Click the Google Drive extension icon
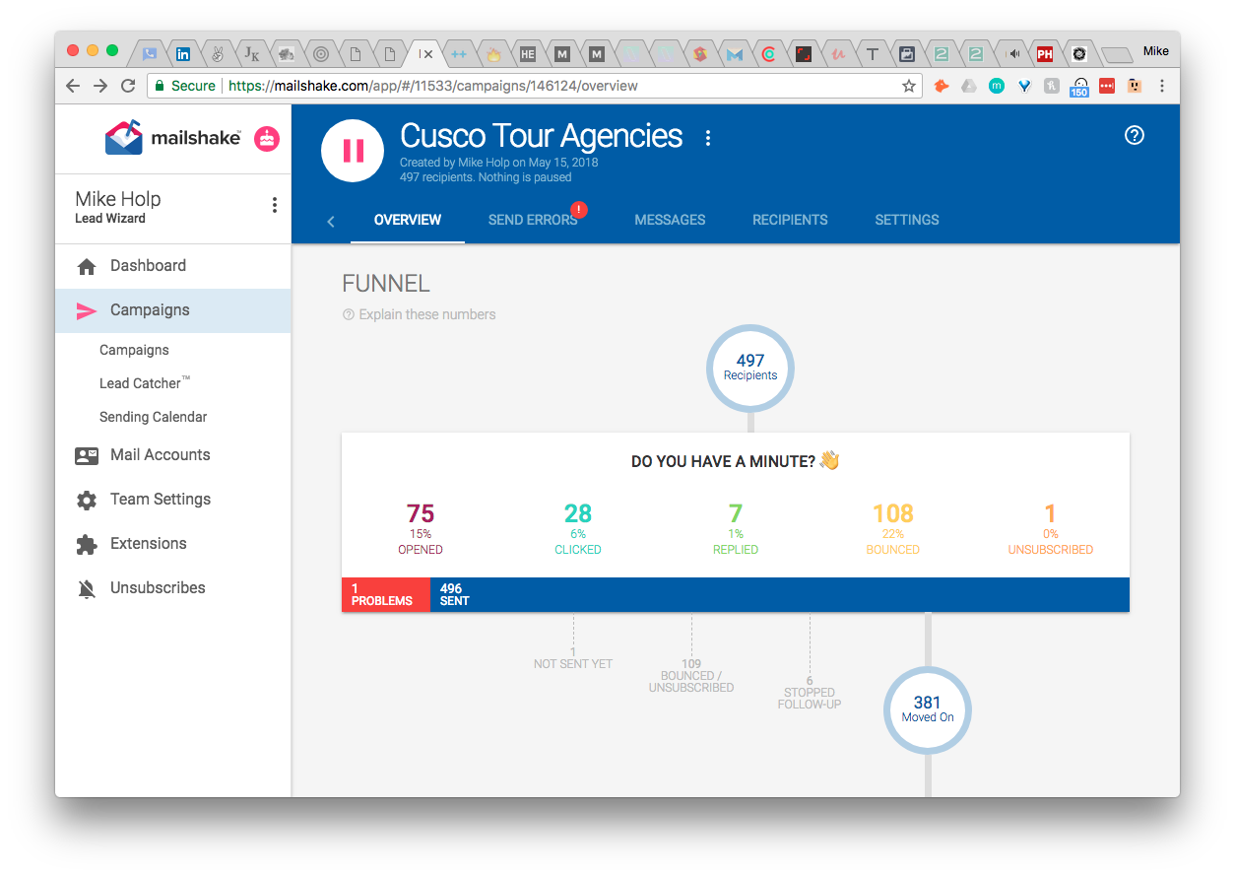The image size is (1235, 876). click(969, 86)
